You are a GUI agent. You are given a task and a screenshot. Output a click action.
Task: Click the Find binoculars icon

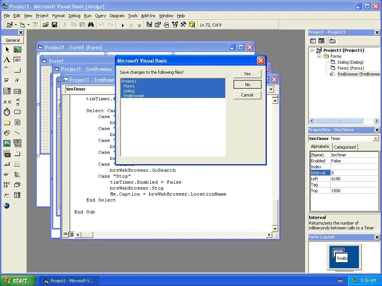click(91, 25)
